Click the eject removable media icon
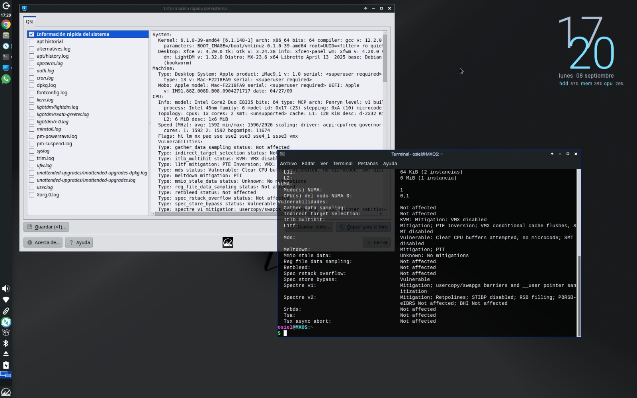Viewport: 637px width, 398px height. [x=6, y=354]
